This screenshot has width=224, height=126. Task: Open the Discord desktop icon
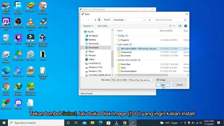pos(18,104)
